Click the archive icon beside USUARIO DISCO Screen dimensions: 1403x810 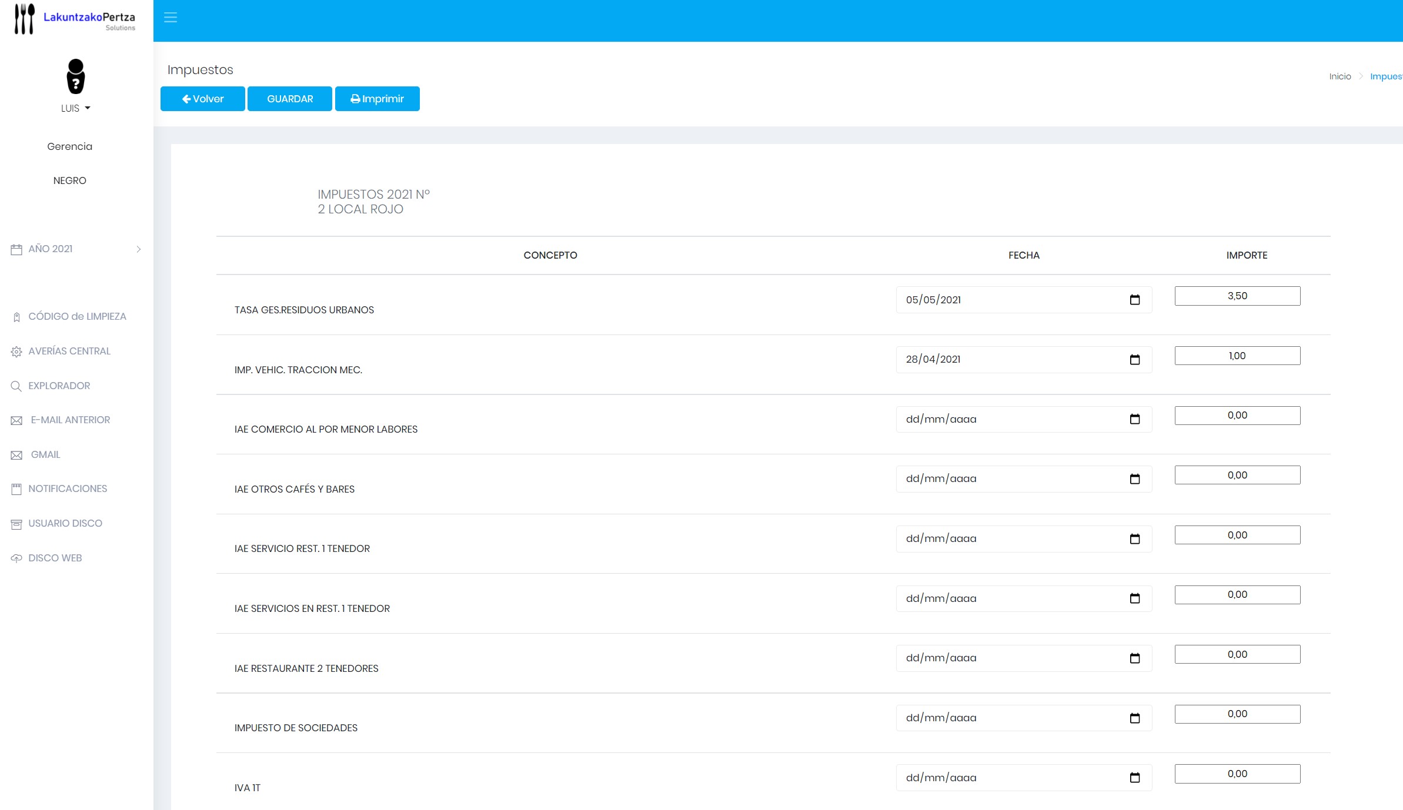[x=16, y=524]
